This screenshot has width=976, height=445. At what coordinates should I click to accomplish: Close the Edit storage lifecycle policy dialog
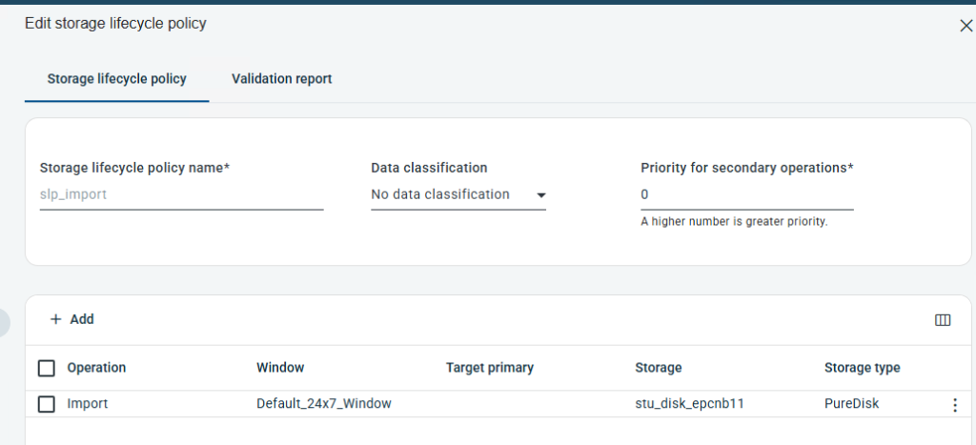pos(966,26)
